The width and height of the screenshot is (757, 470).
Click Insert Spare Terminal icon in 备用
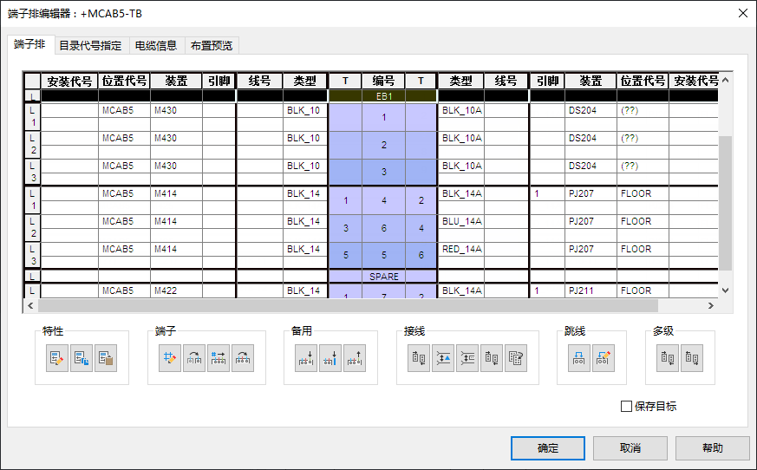point(306,358)
